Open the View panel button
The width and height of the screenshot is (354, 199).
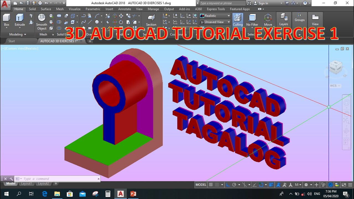[315, 20]
